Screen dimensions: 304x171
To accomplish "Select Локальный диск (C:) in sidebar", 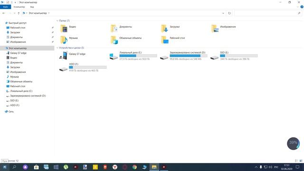I will coord(21,91).
